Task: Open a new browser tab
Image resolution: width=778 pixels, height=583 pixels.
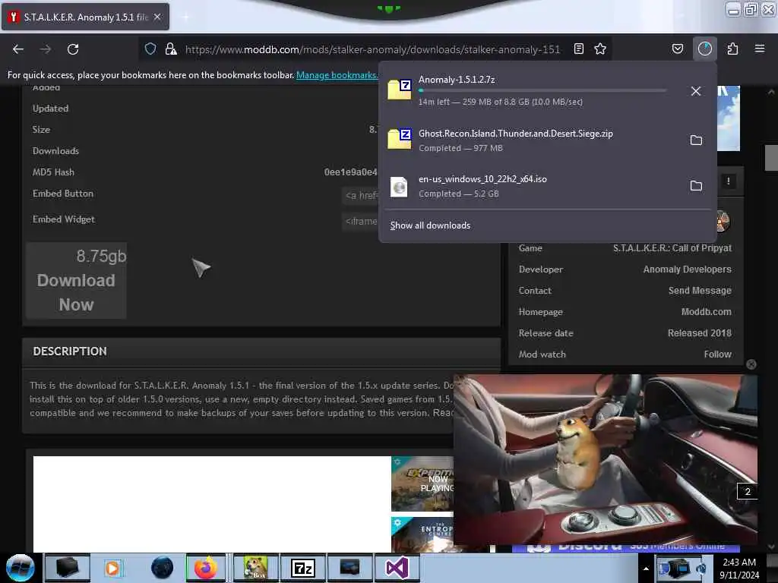Action: coord(185,17)
